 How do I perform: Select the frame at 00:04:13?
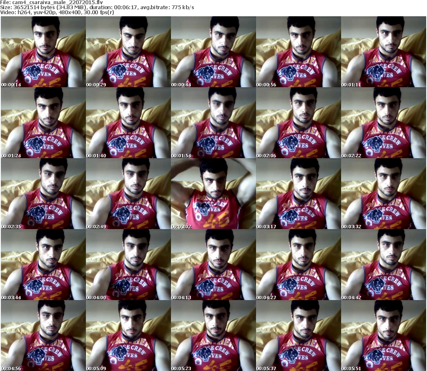213,265
